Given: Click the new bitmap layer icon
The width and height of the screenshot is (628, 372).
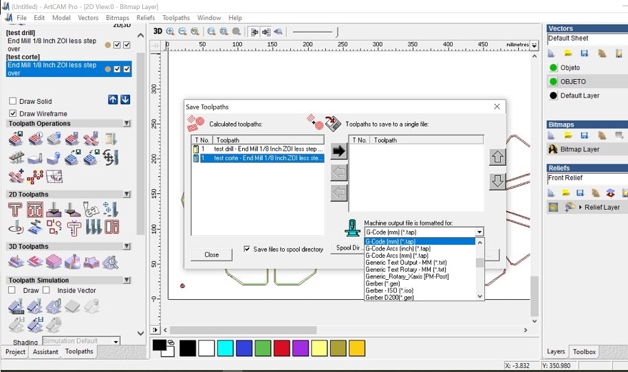Looking at the screenshot, I should click(x=551, y=135).
